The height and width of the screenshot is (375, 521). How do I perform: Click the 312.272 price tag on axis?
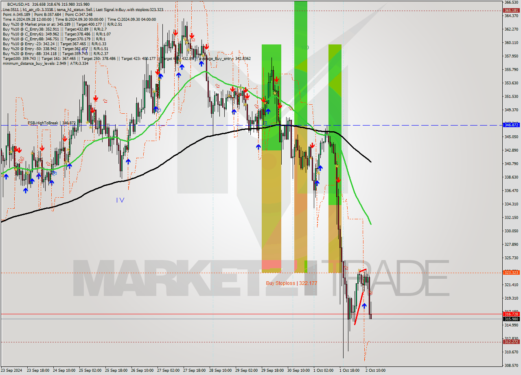[512, 342]
